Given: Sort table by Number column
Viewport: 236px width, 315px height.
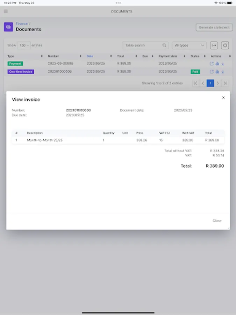Looking at the screenshot, I should (64, 56).
